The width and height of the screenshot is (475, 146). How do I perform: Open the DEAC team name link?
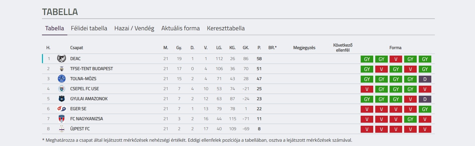click(x=75, y=59)
